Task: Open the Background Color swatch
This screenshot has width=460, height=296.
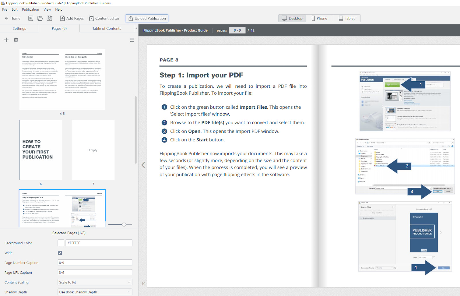Action: click(x=61, y=243)
